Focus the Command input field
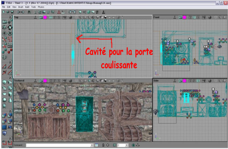 coord(58,145)
